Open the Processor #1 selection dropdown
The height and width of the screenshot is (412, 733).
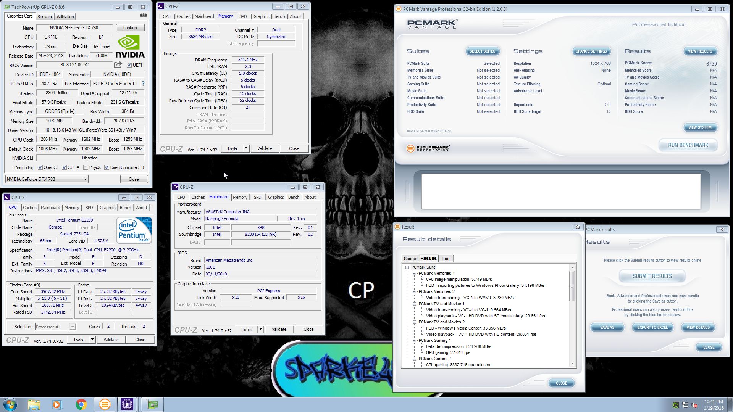point(55,327)
